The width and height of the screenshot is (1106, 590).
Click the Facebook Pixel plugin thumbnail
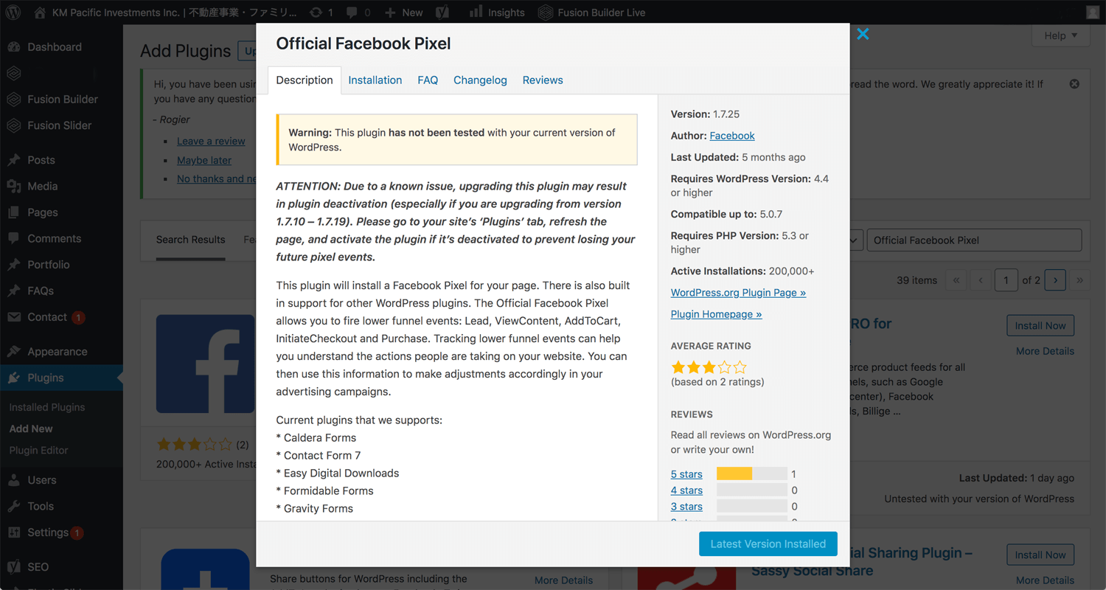point(206,364)
